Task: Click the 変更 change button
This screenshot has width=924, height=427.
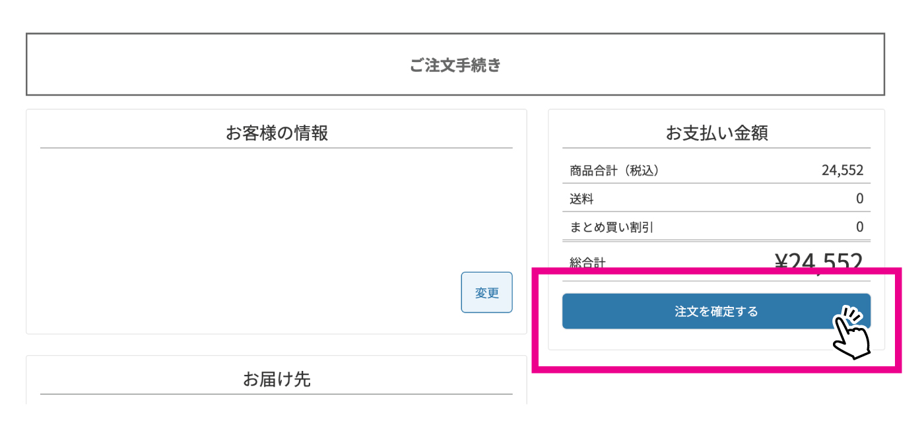Action: [x=486, y=292]
